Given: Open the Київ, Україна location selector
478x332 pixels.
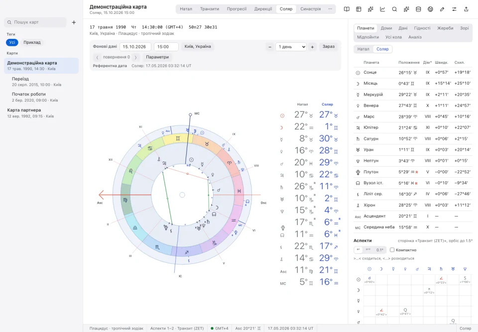Looking at the screenshot, I should (198, 47).
